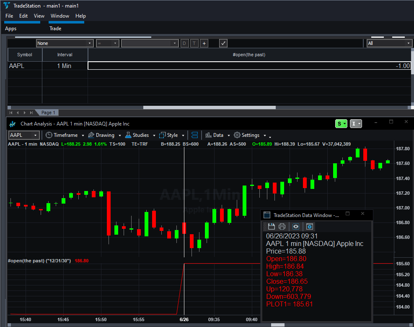Click the Open=186.80 line in Data Window
This screenshot has height=327, width=414.
286,259
